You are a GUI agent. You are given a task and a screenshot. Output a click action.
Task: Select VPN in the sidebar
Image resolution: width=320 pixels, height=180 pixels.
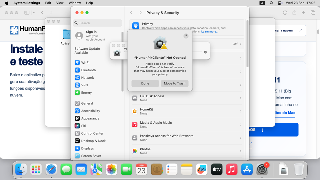tap(97, 85)
